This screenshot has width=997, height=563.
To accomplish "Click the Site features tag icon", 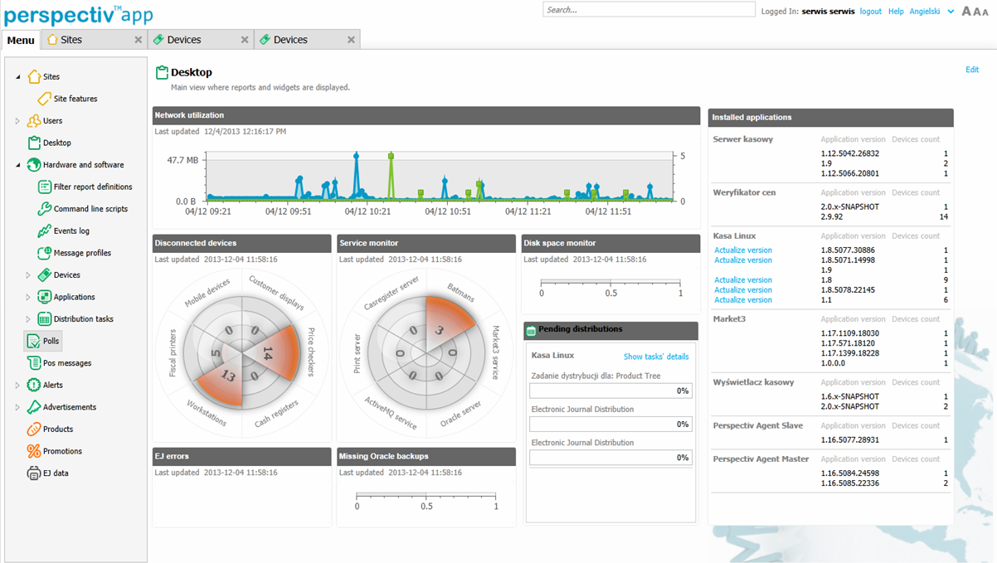I will pyautogui.click(x=45, y=99).
